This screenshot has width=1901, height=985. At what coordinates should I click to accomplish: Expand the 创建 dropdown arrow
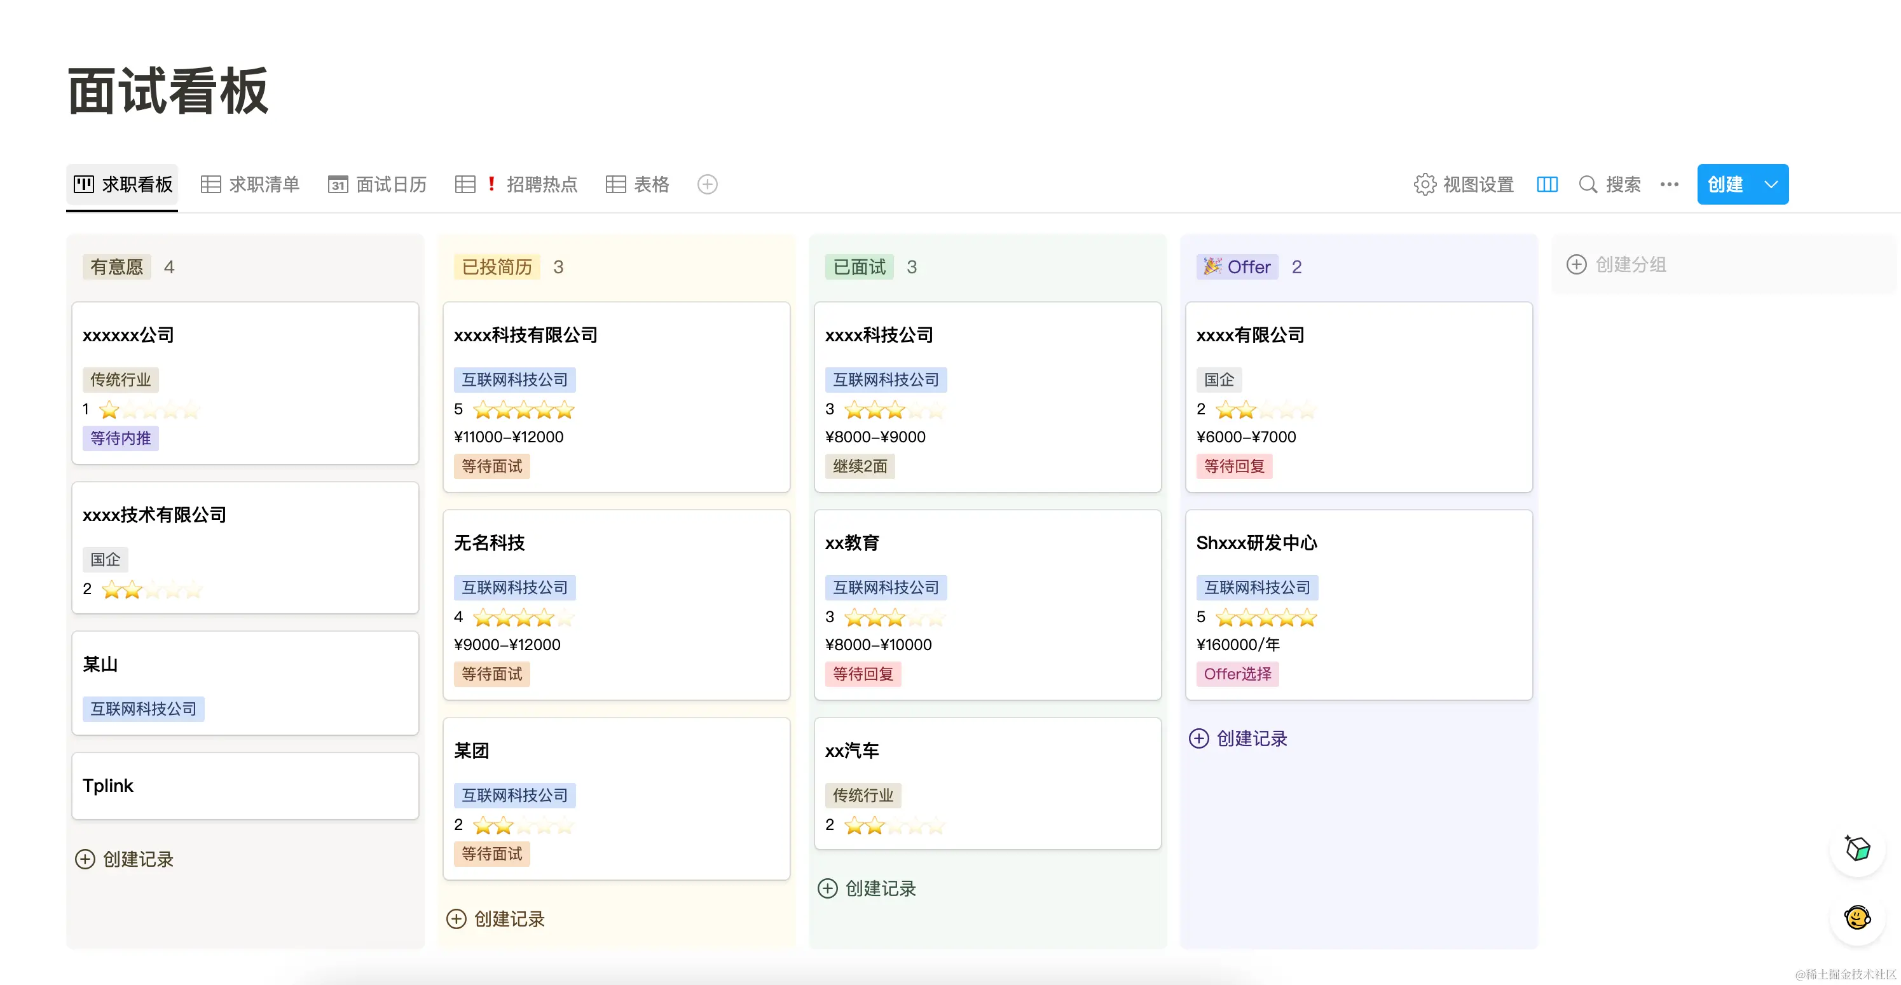(1771, 184)
